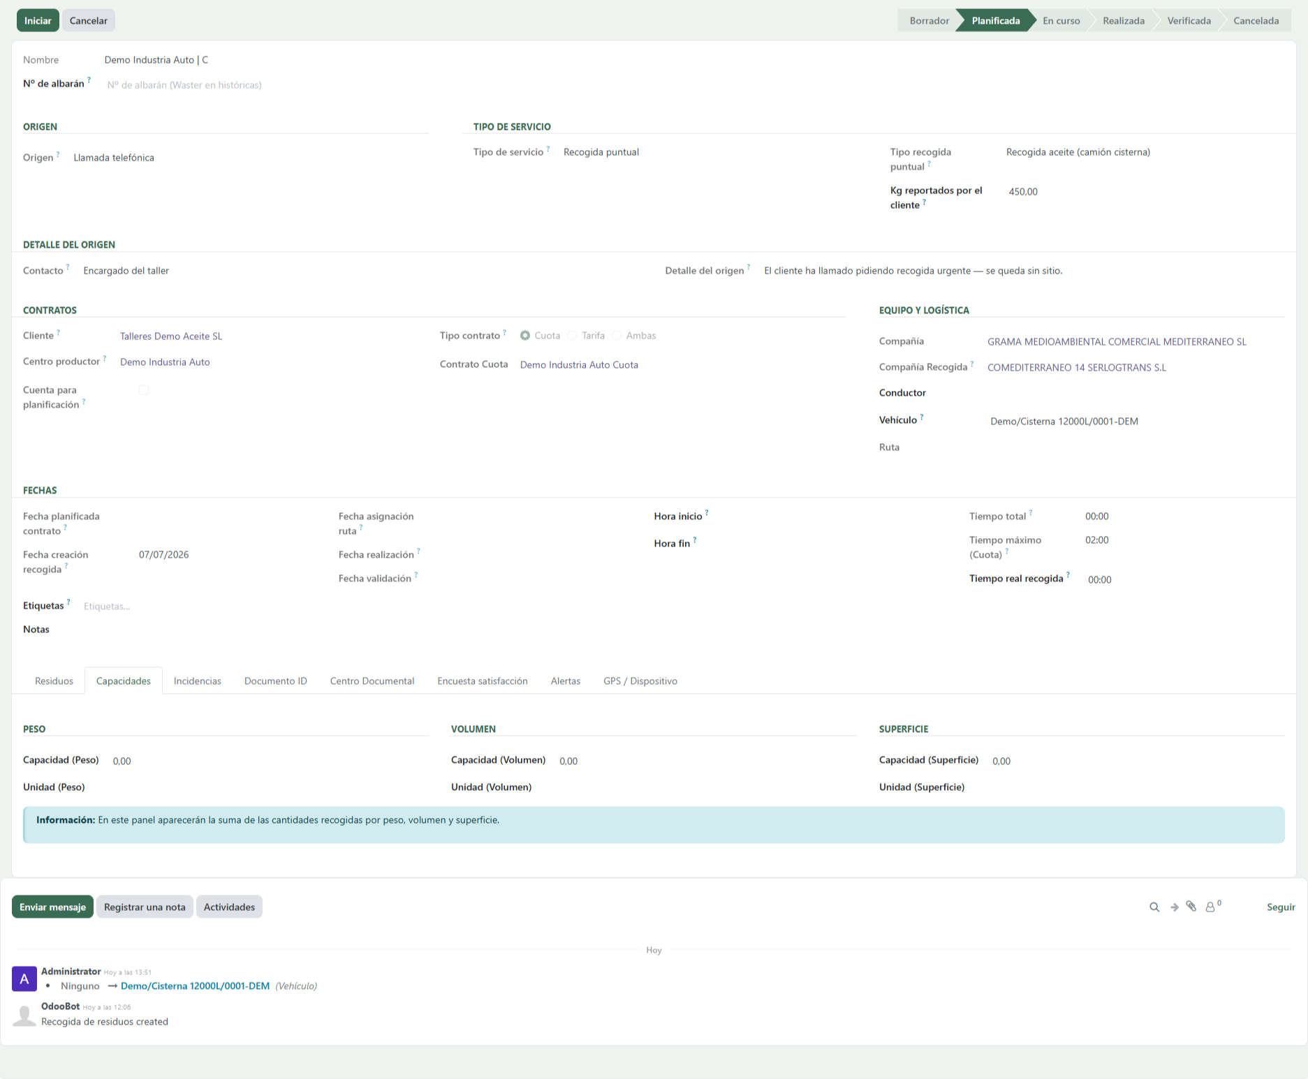1308x1079 pixels.
Task: Tick the Cuenta para planificación checkbox
Action: pos(144,390)
